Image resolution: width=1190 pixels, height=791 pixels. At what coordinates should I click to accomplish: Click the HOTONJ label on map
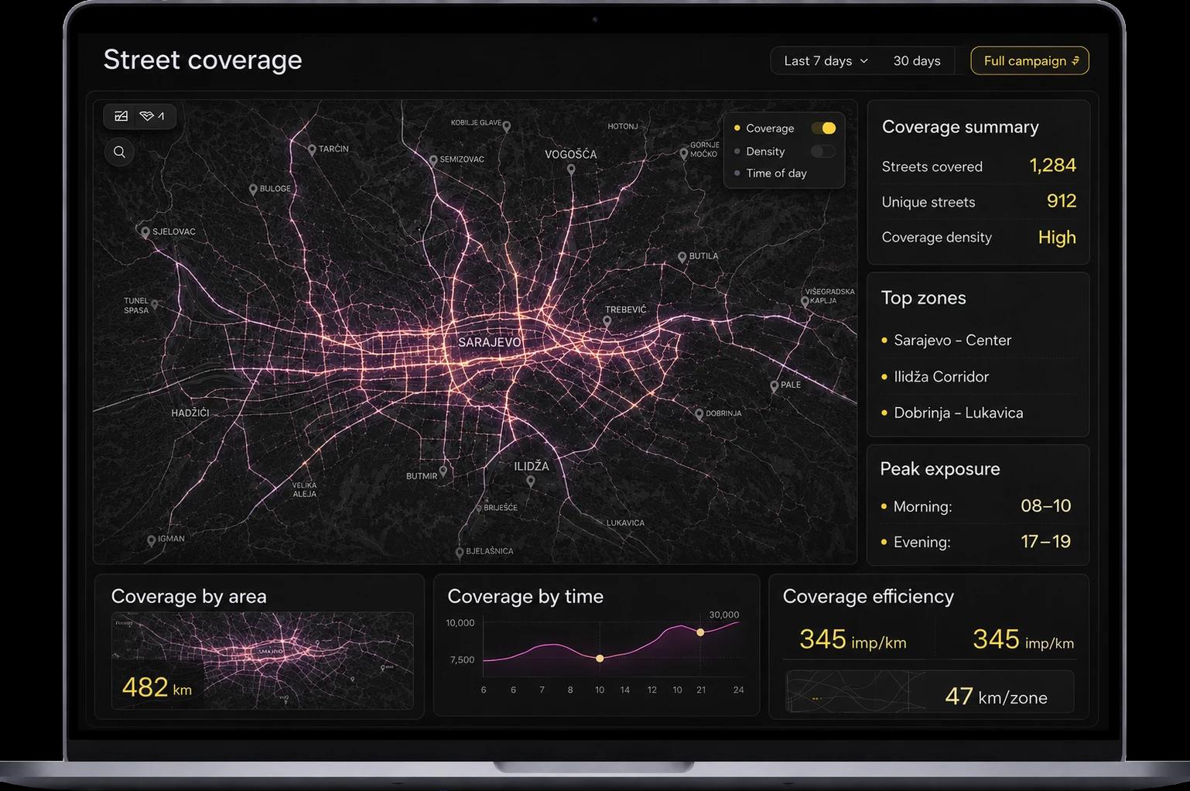[623, 126]
